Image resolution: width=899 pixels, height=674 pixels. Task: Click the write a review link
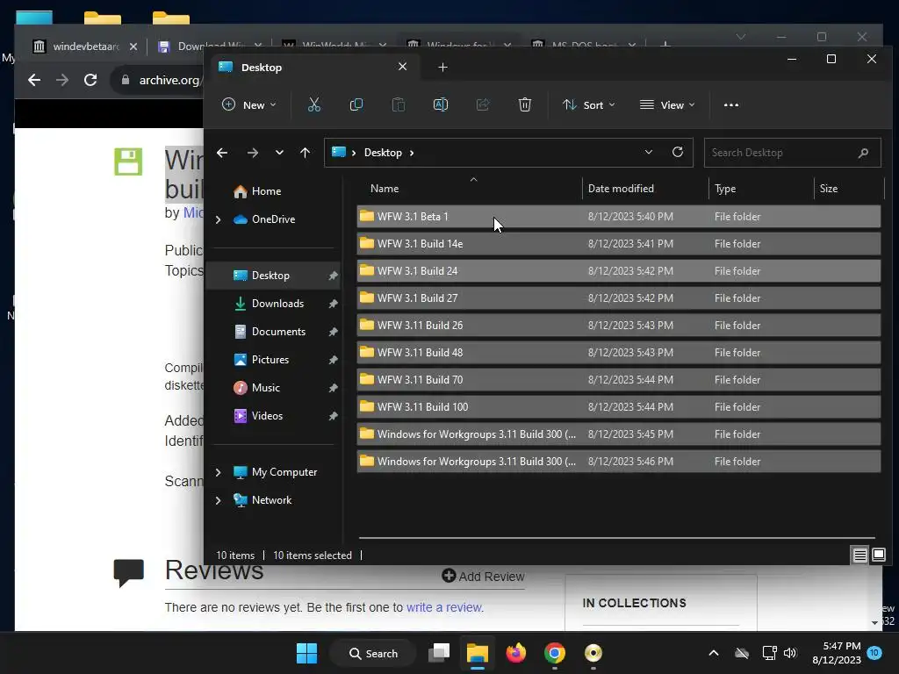click(x=444, y=607)
